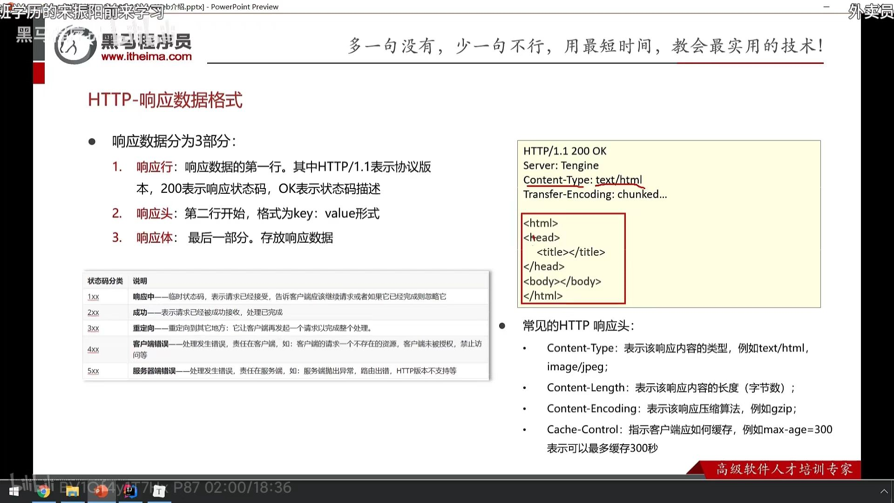894x503 pixels.
Task: Open the Windows Start menu
Action: tap(14, 491)
